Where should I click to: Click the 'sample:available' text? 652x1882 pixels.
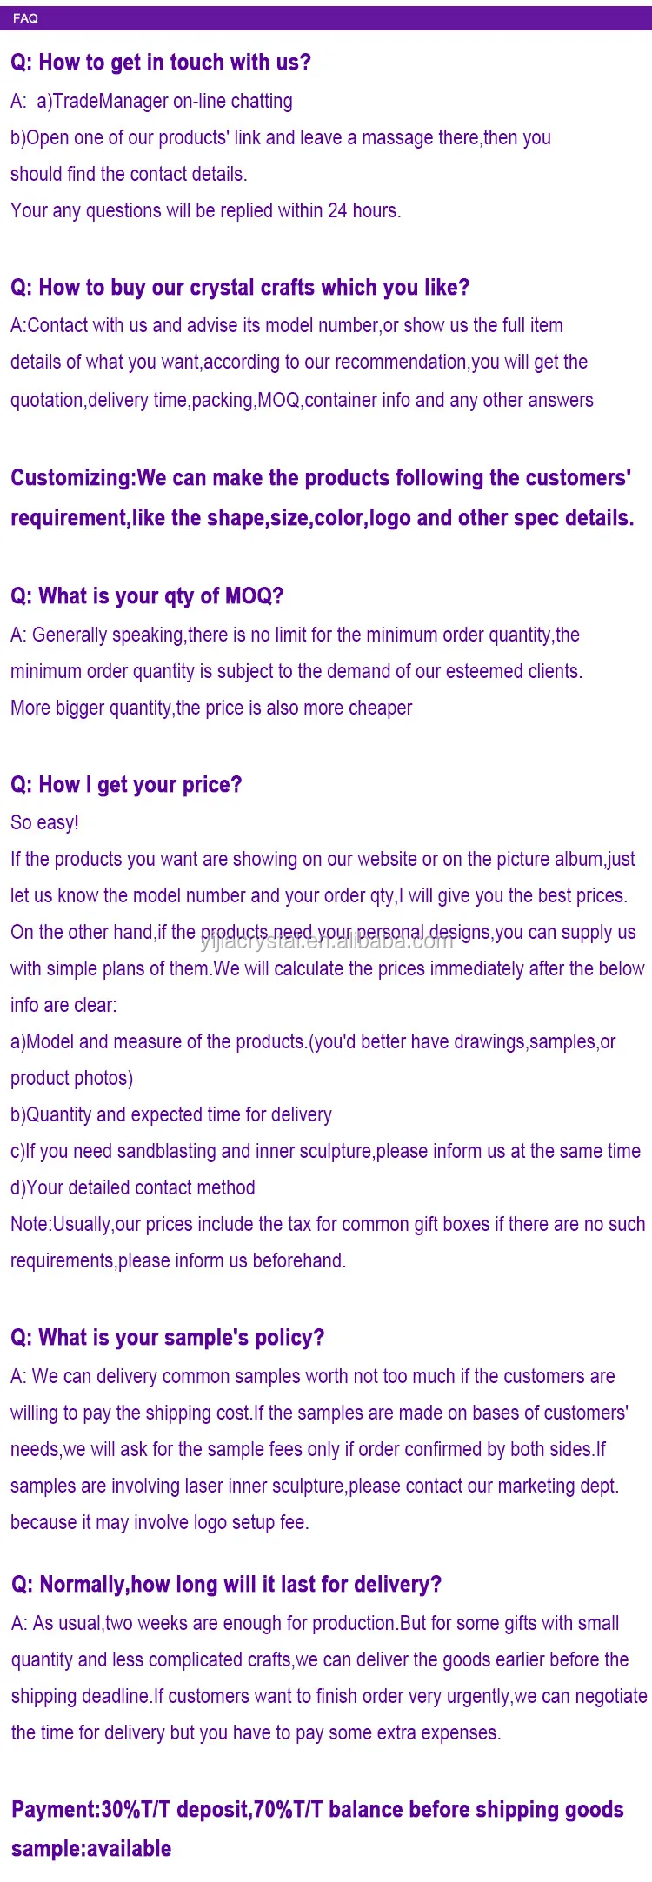[91, 1849]
